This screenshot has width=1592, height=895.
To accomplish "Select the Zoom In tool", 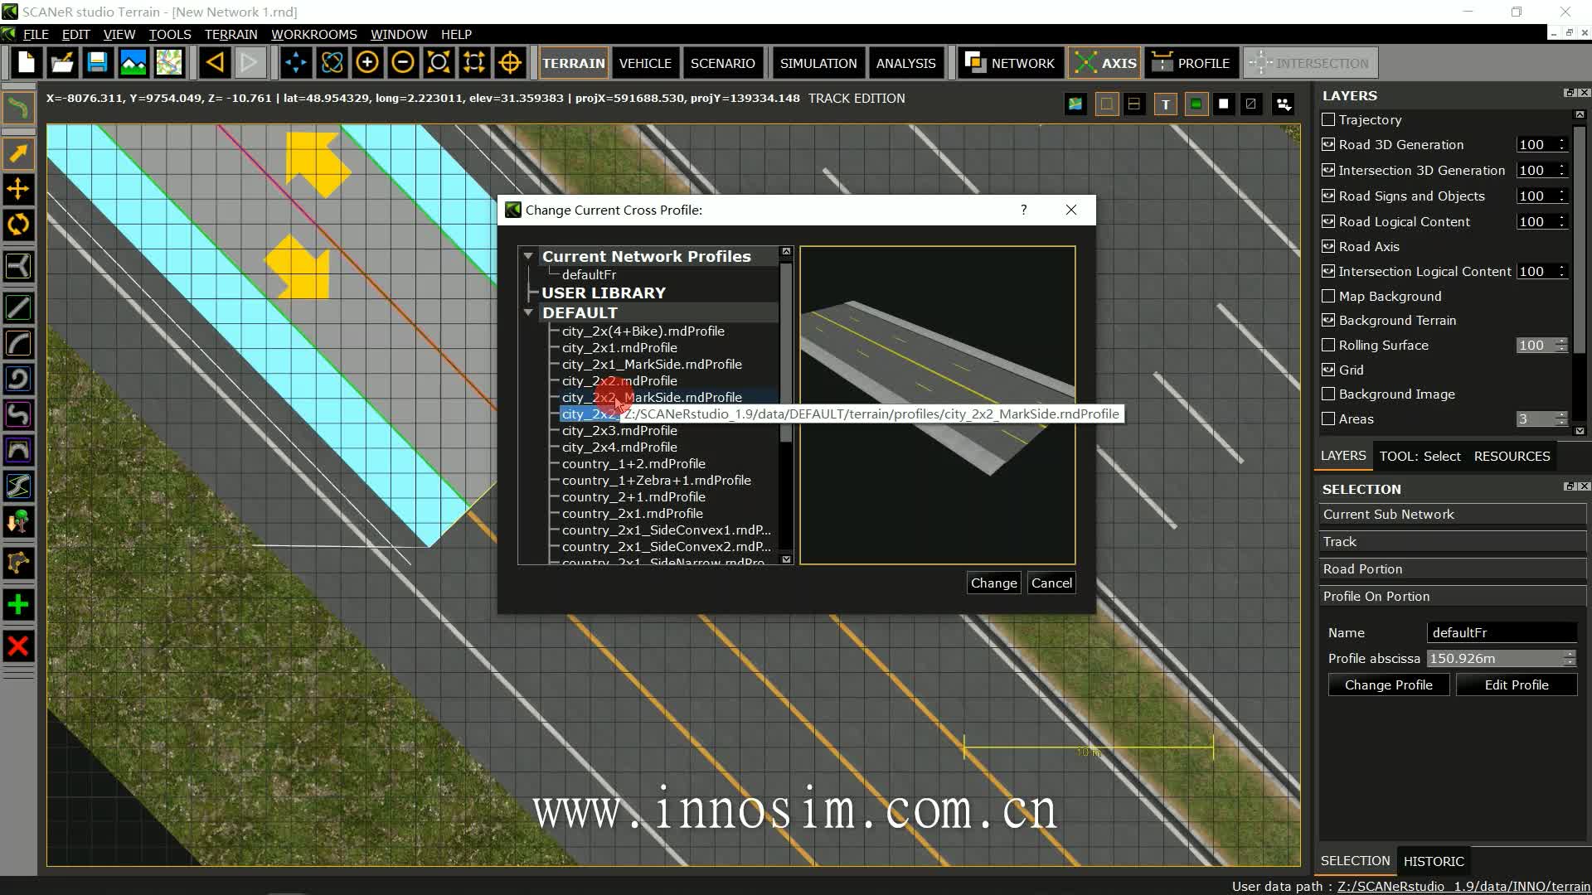I will (x=367, y=62).
